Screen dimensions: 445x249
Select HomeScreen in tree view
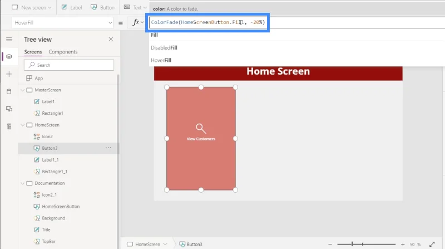click(47, 125)
